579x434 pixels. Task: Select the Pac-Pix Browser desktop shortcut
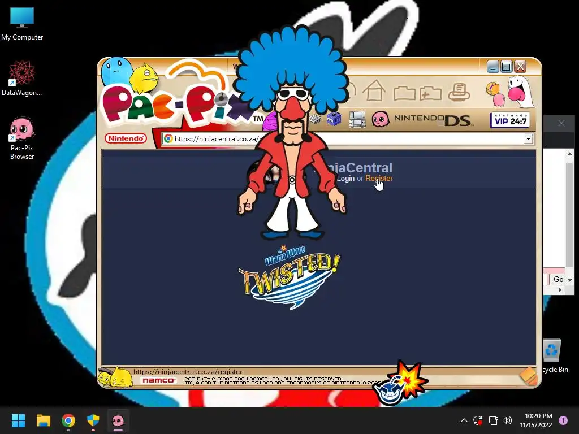pyautogui.click(x=22, y=139)
